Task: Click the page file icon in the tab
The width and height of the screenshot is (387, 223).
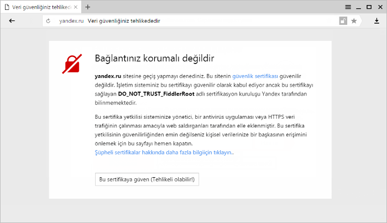Action: (x=7, y=7)
